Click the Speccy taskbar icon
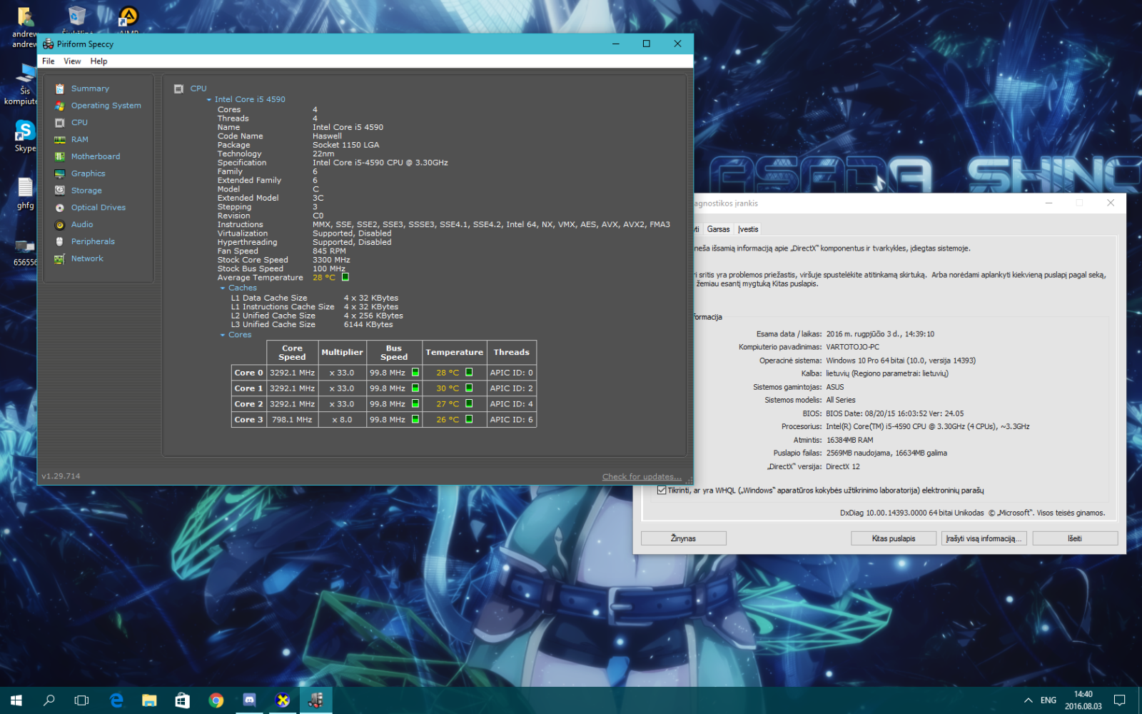Screen dimensions: 1142x714 coord(315,700)
